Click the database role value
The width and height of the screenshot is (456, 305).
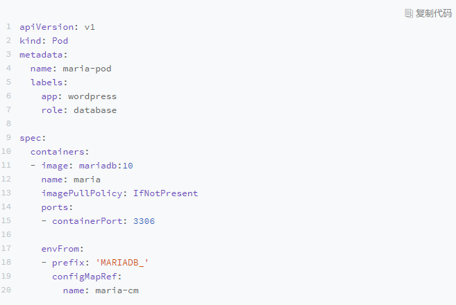(95, 110)
